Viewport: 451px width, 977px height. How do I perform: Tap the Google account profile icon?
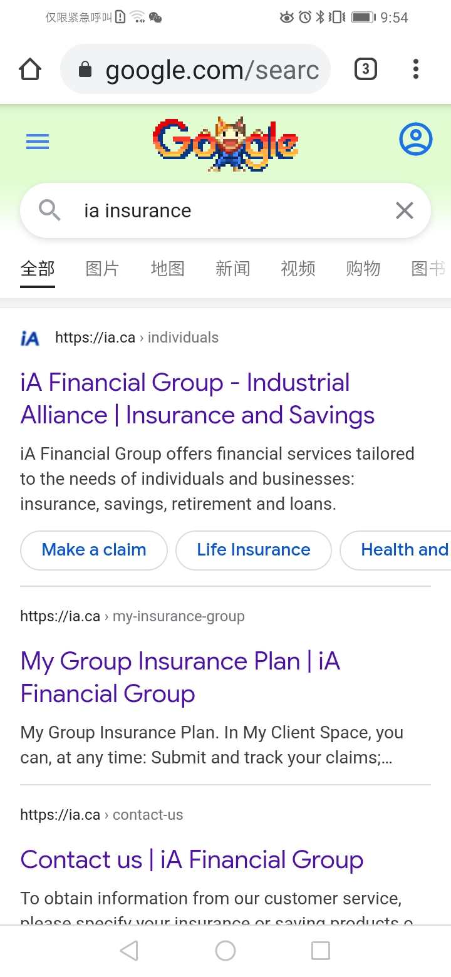[415, 139]
